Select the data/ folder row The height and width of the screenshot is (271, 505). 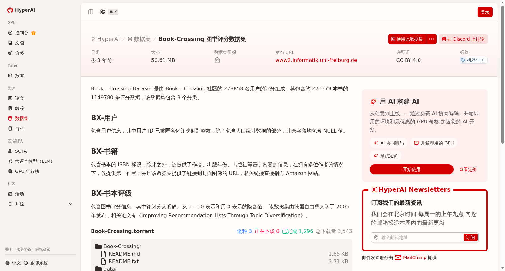tap(222, 268)
